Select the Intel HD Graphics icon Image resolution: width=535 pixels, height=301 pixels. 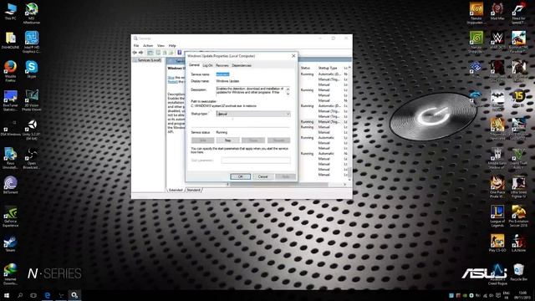click(32, 42)
